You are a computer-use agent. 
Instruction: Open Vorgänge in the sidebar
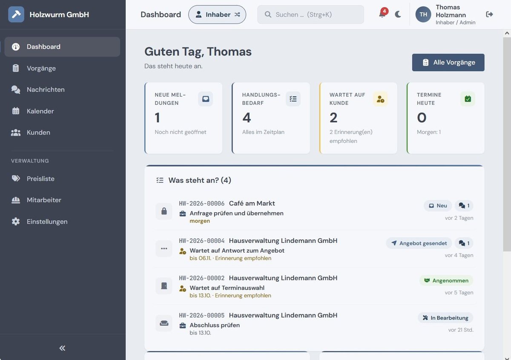pyautogui.click(x=62, y=68)
